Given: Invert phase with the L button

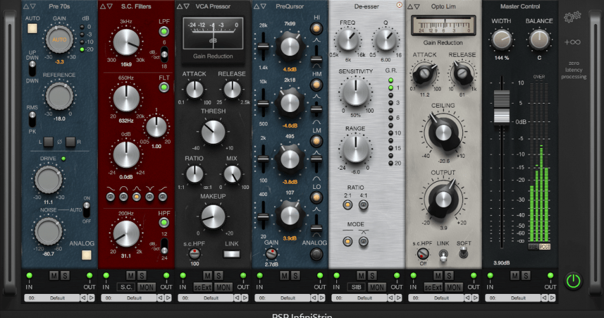Looking at the screenshot, I should point(48,142).
